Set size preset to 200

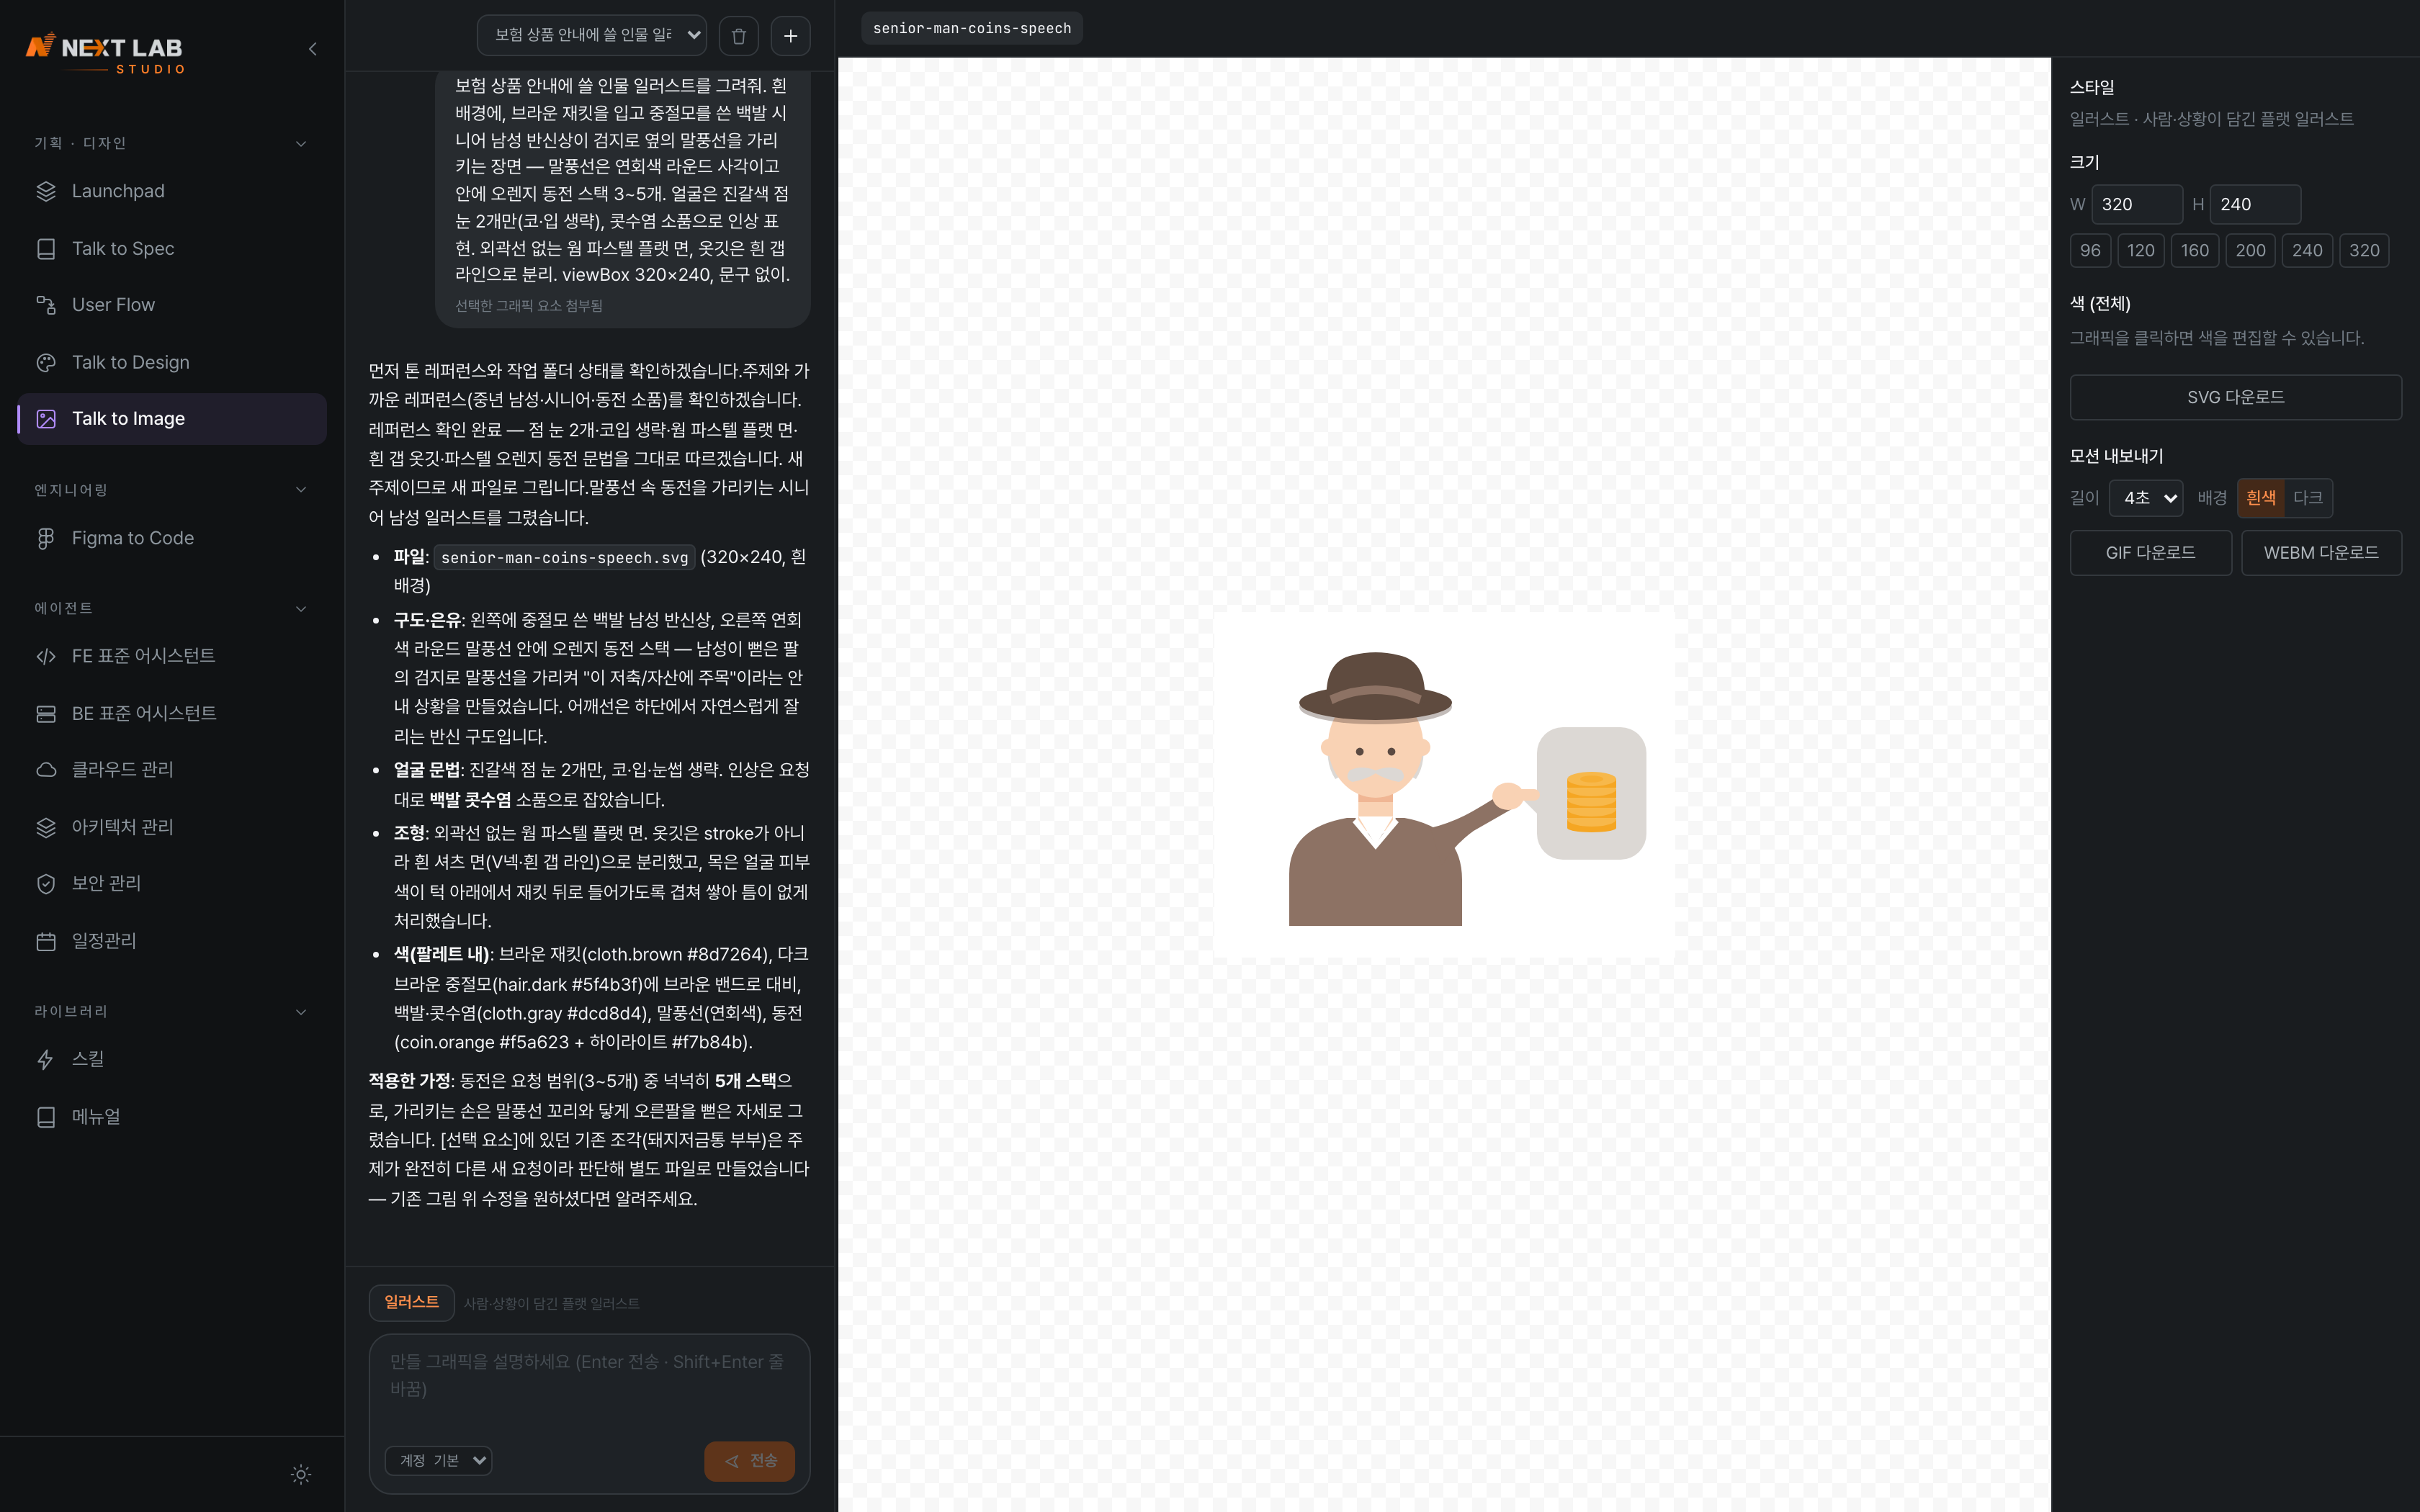pyautogui.click(x=2250, y=251)
